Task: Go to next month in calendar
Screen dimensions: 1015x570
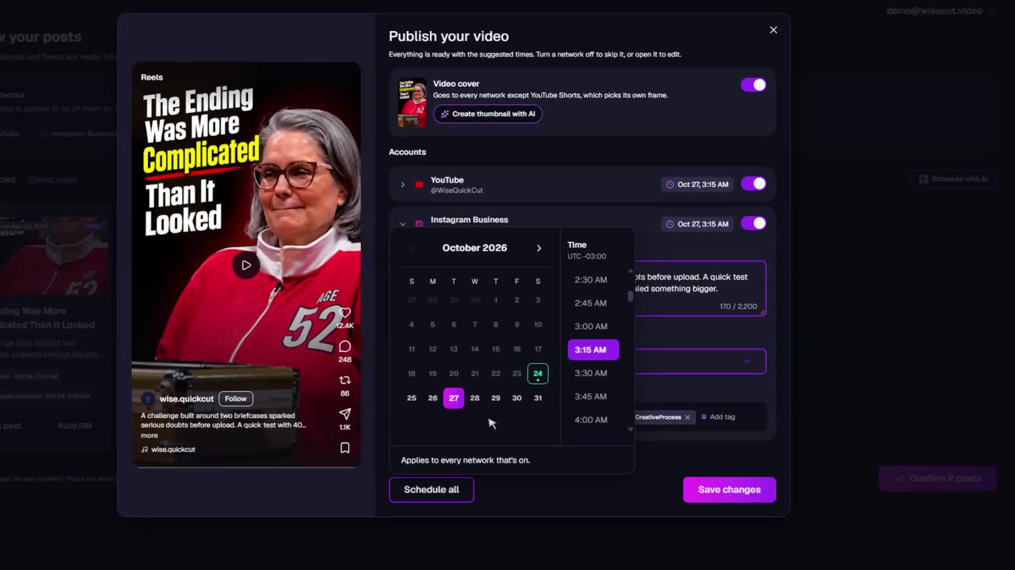Action: (x=539, y=248)
